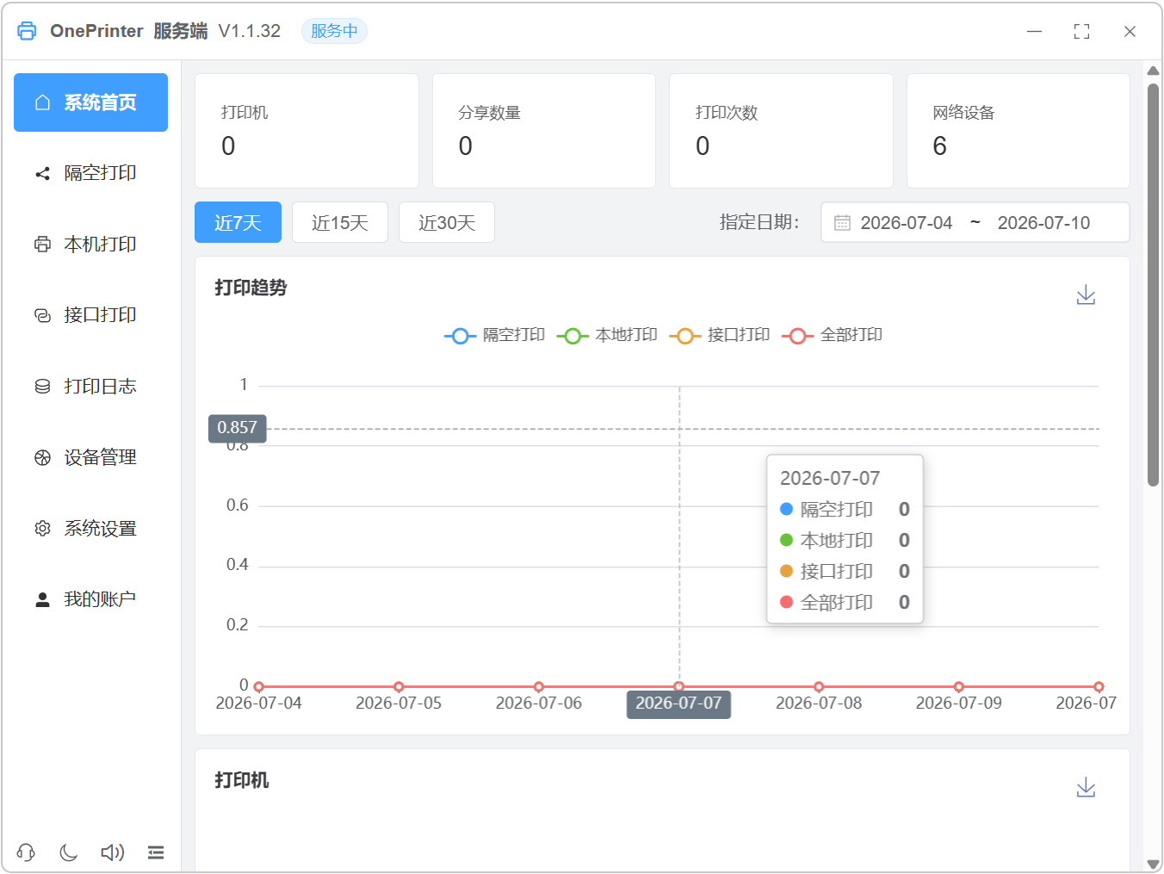Viewport: 1164px width, 874px height.
Task: Click the 打印机 count card
Action: point(306,131)
